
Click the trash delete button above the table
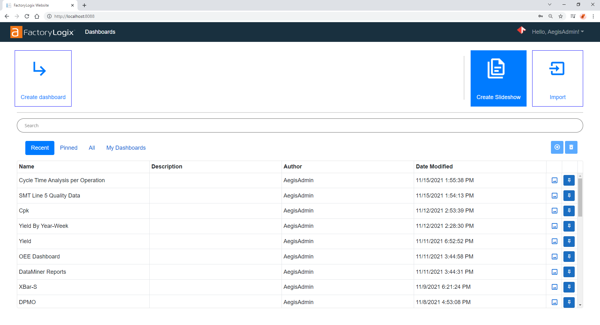coord(571,147)
